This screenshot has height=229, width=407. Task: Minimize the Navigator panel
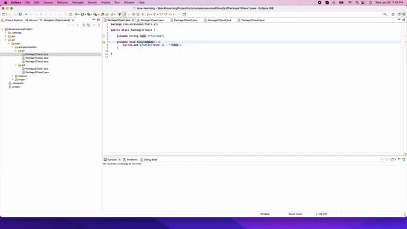click(93, 20)
